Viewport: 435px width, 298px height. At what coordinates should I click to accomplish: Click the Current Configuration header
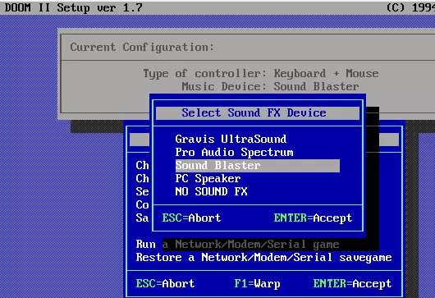pyautogui.click(x=142, y=47)
